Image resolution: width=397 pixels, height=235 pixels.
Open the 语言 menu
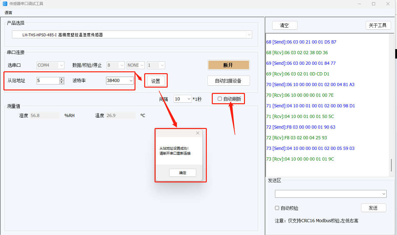tap(8, 13)
